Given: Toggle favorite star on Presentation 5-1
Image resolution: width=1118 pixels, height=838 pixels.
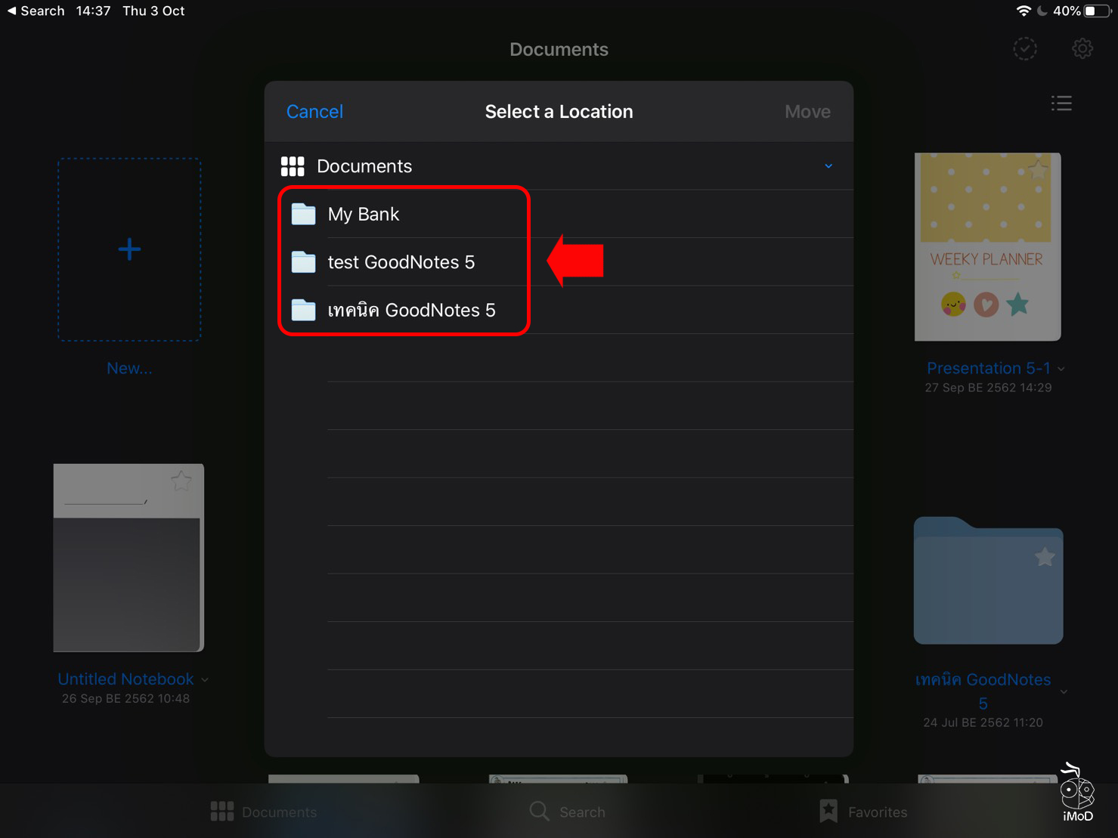Looking at the screenshot, I should pyautogui.click(x=1039, y=170).
